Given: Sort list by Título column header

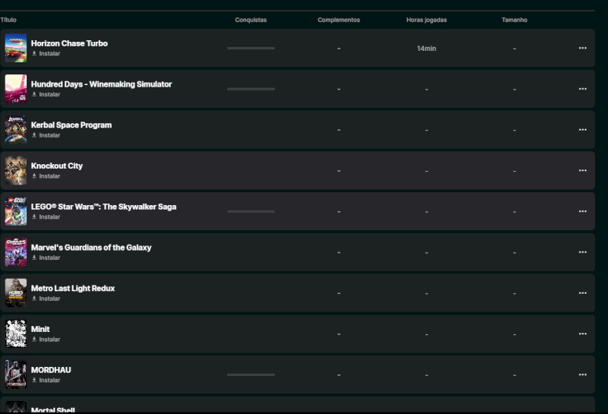Looking at the screenshot, I should [8, 20].
